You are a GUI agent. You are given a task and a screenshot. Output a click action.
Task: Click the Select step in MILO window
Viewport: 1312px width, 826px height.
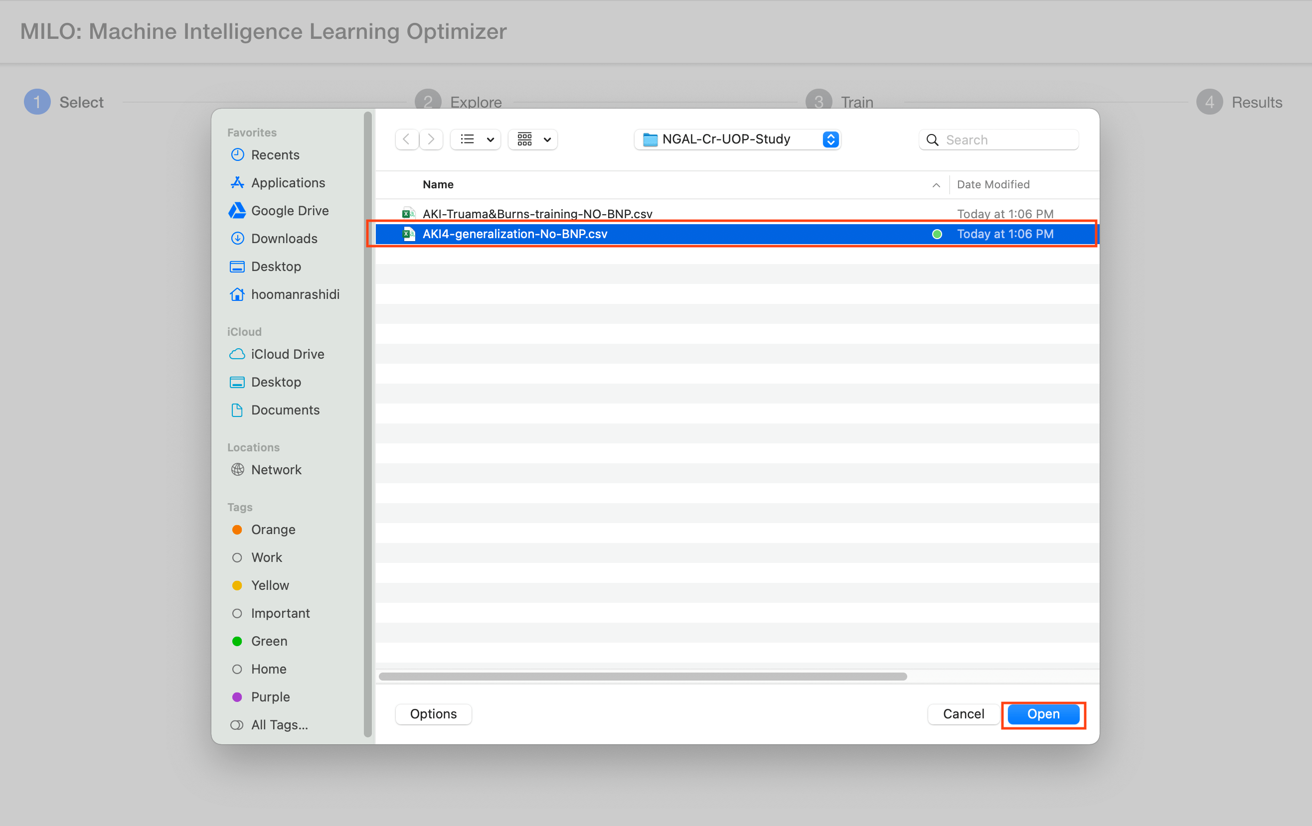point(64,102)
